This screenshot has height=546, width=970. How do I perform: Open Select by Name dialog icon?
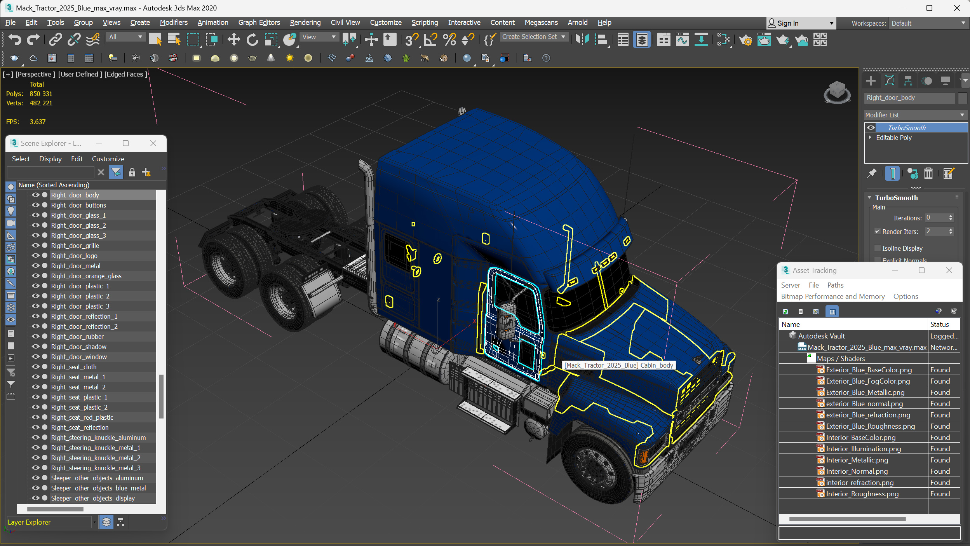coord(174,40)
